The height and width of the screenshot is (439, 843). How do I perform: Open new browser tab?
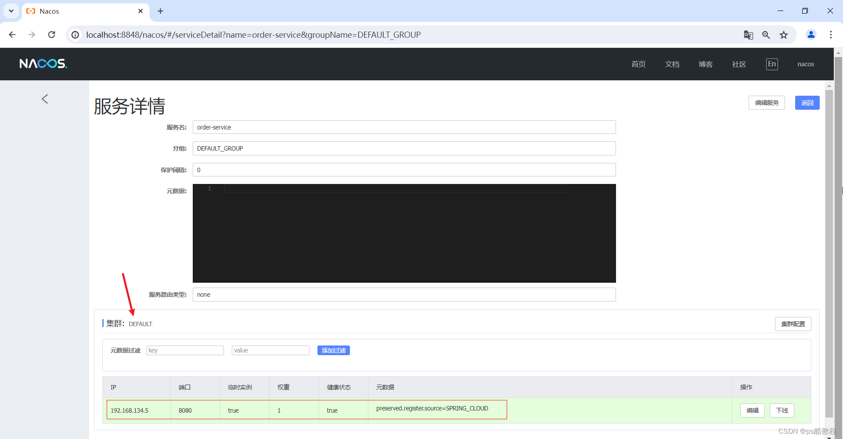click(x=160, y=11)
